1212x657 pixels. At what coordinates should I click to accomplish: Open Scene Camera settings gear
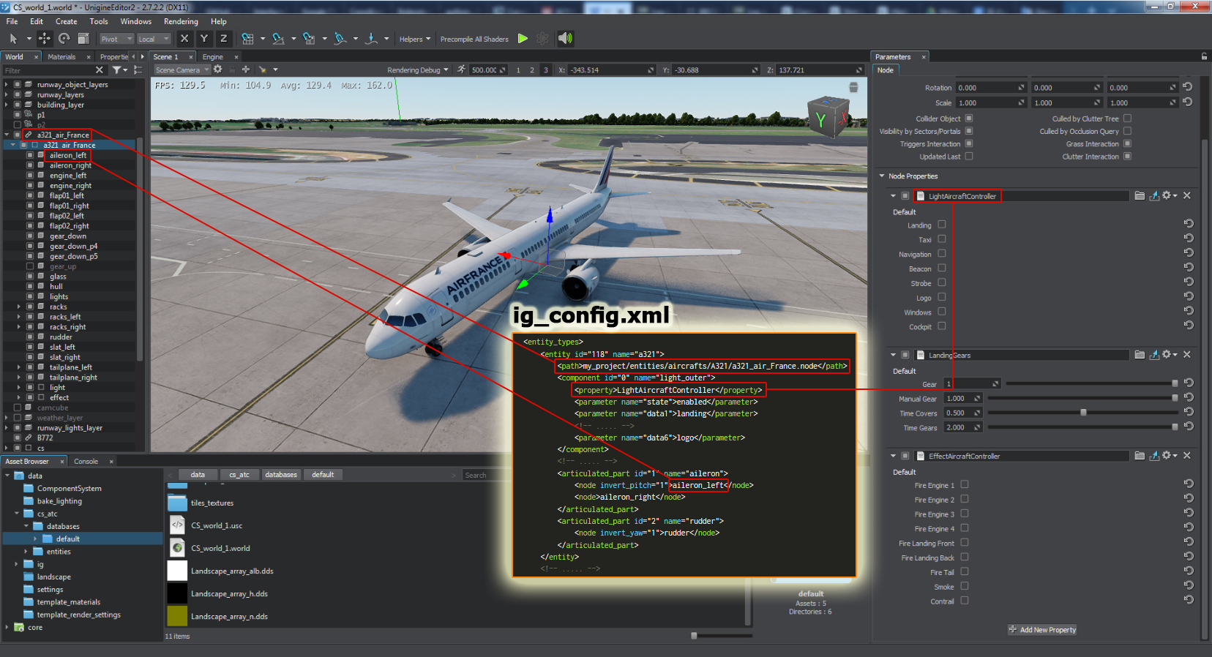tap(217, 70)
